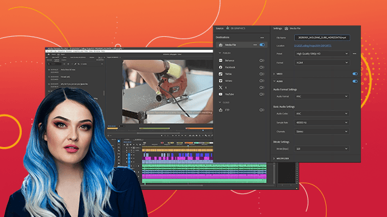Switch to the Import tab in Premiere header
The image size is (387, 217).
point(54,54)
